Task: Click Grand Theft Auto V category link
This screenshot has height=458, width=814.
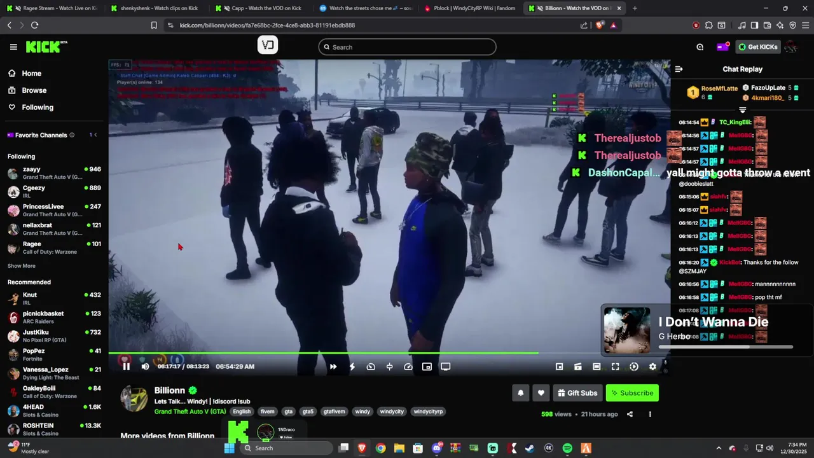Action: (190, 412)
